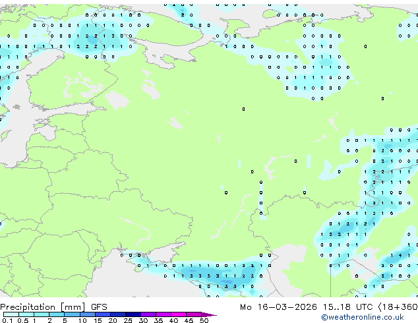
Task: Click the legend scale label '0.1'
Action: [7, 320]
